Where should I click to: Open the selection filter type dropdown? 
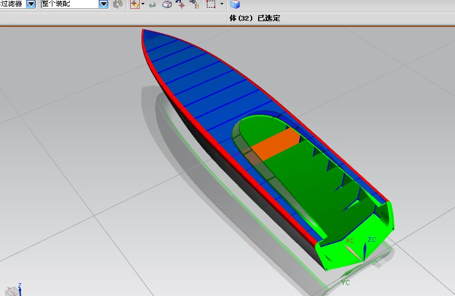[x=31, y=4]
